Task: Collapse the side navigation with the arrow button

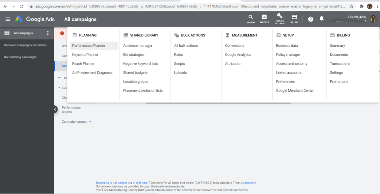Action: point(55,109)
